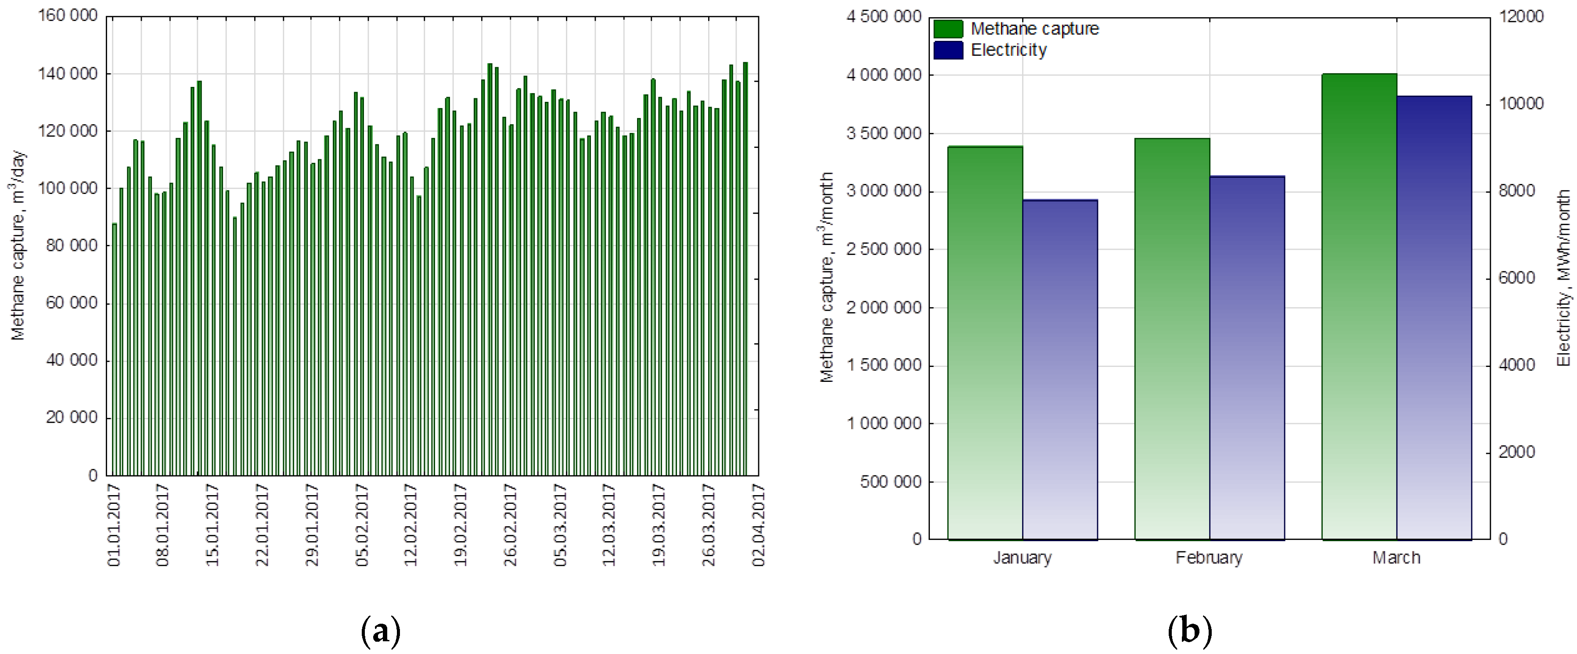Click the green Methane capture legend swatch
This screenshot has height=654, width=1577.
pyautogui.click(x=948, y=29)
